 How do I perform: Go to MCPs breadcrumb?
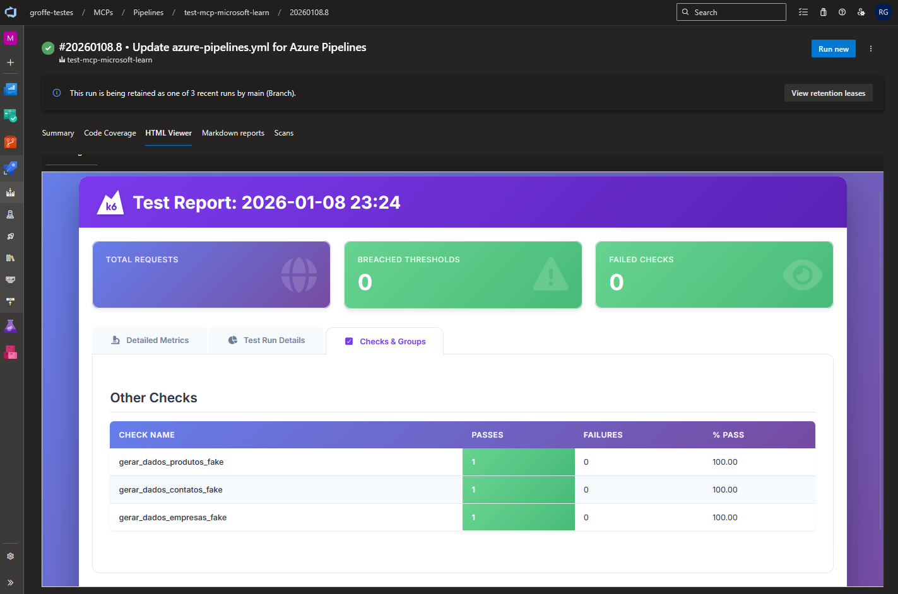pos(103,13)
